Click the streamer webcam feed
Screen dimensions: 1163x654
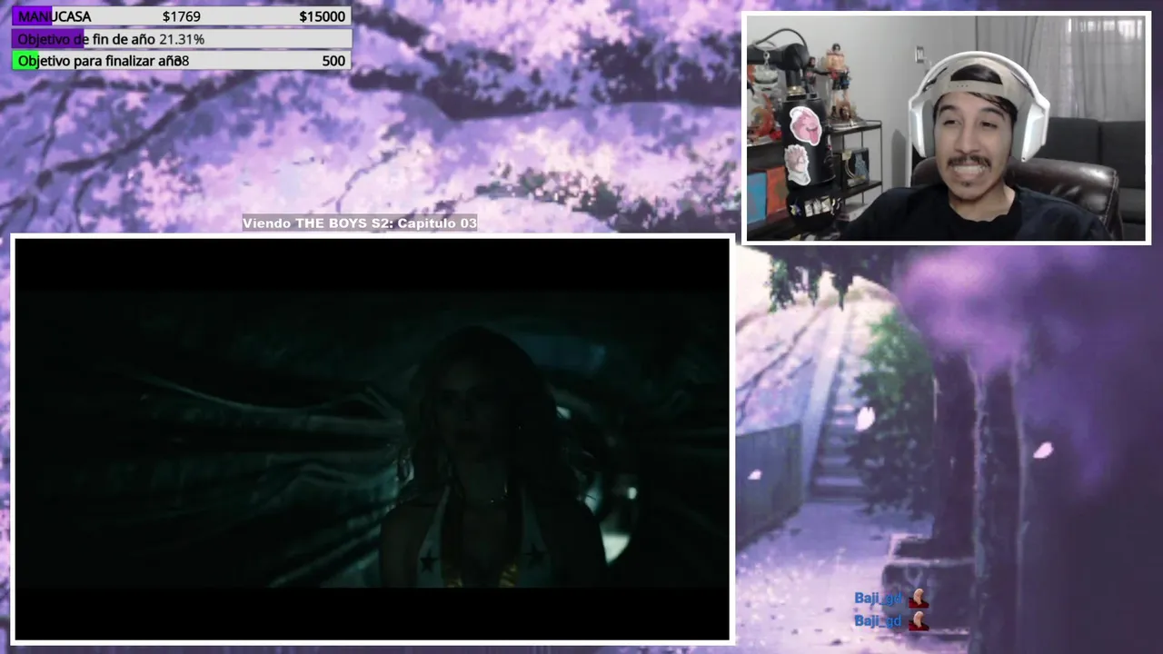point(947,128)
